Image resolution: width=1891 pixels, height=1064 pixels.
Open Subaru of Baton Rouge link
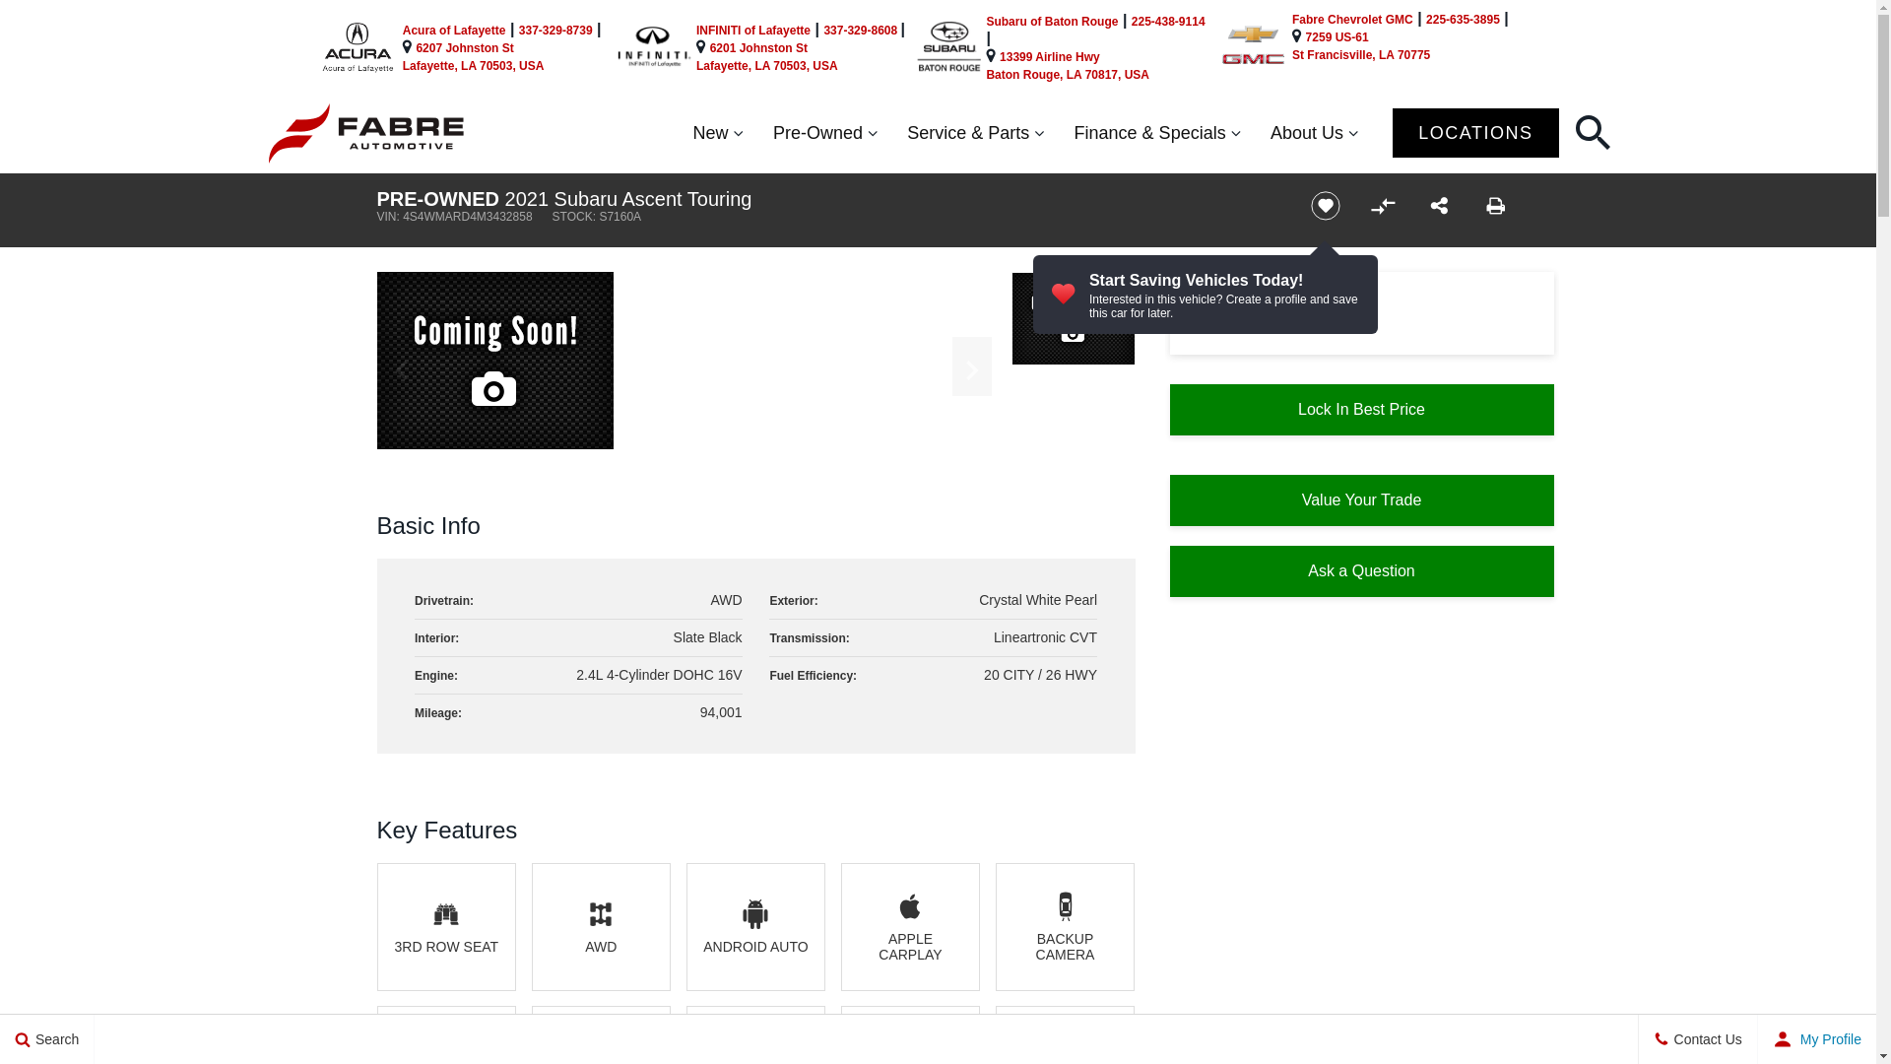point(1052,22)
